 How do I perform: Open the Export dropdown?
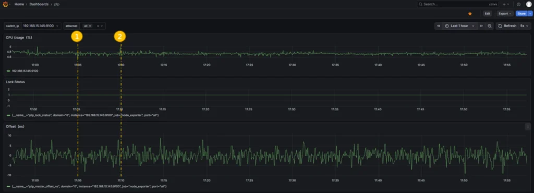pos(505,14)
